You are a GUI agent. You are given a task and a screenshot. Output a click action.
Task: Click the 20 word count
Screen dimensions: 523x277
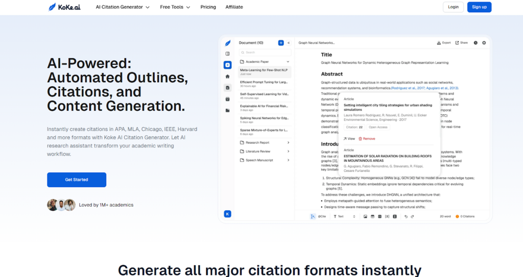445,216
